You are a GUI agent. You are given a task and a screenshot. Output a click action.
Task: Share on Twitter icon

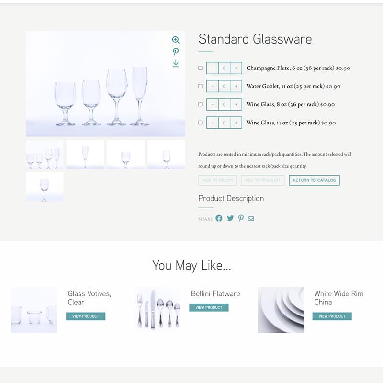[x=230, y=218]
